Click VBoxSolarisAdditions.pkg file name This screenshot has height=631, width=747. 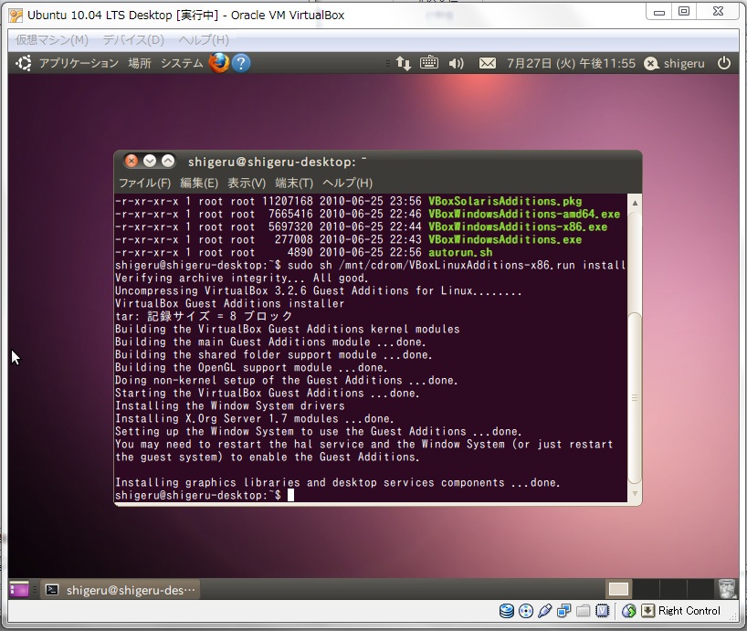505,201
